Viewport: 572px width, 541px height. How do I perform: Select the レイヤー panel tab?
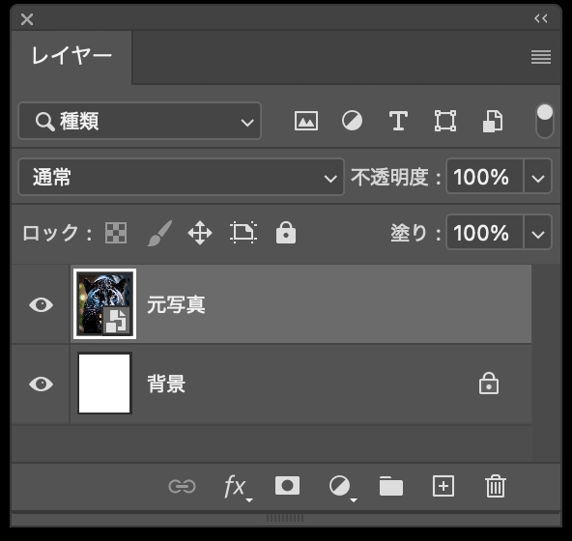point(71,57)
